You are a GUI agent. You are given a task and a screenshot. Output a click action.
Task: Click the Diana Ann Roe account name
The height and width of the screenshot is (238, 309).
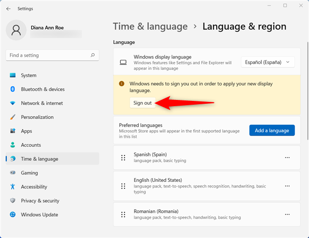[47, 28]
